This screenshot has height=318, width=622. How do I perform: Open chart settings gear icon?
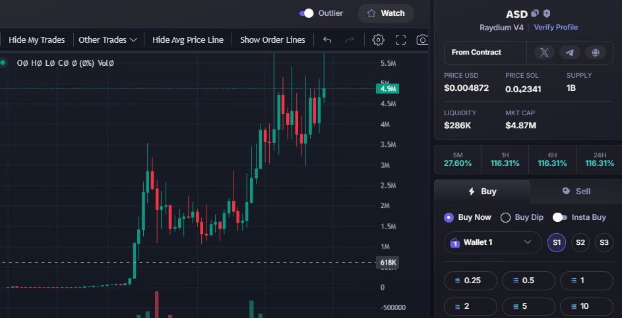pos(378,40)
